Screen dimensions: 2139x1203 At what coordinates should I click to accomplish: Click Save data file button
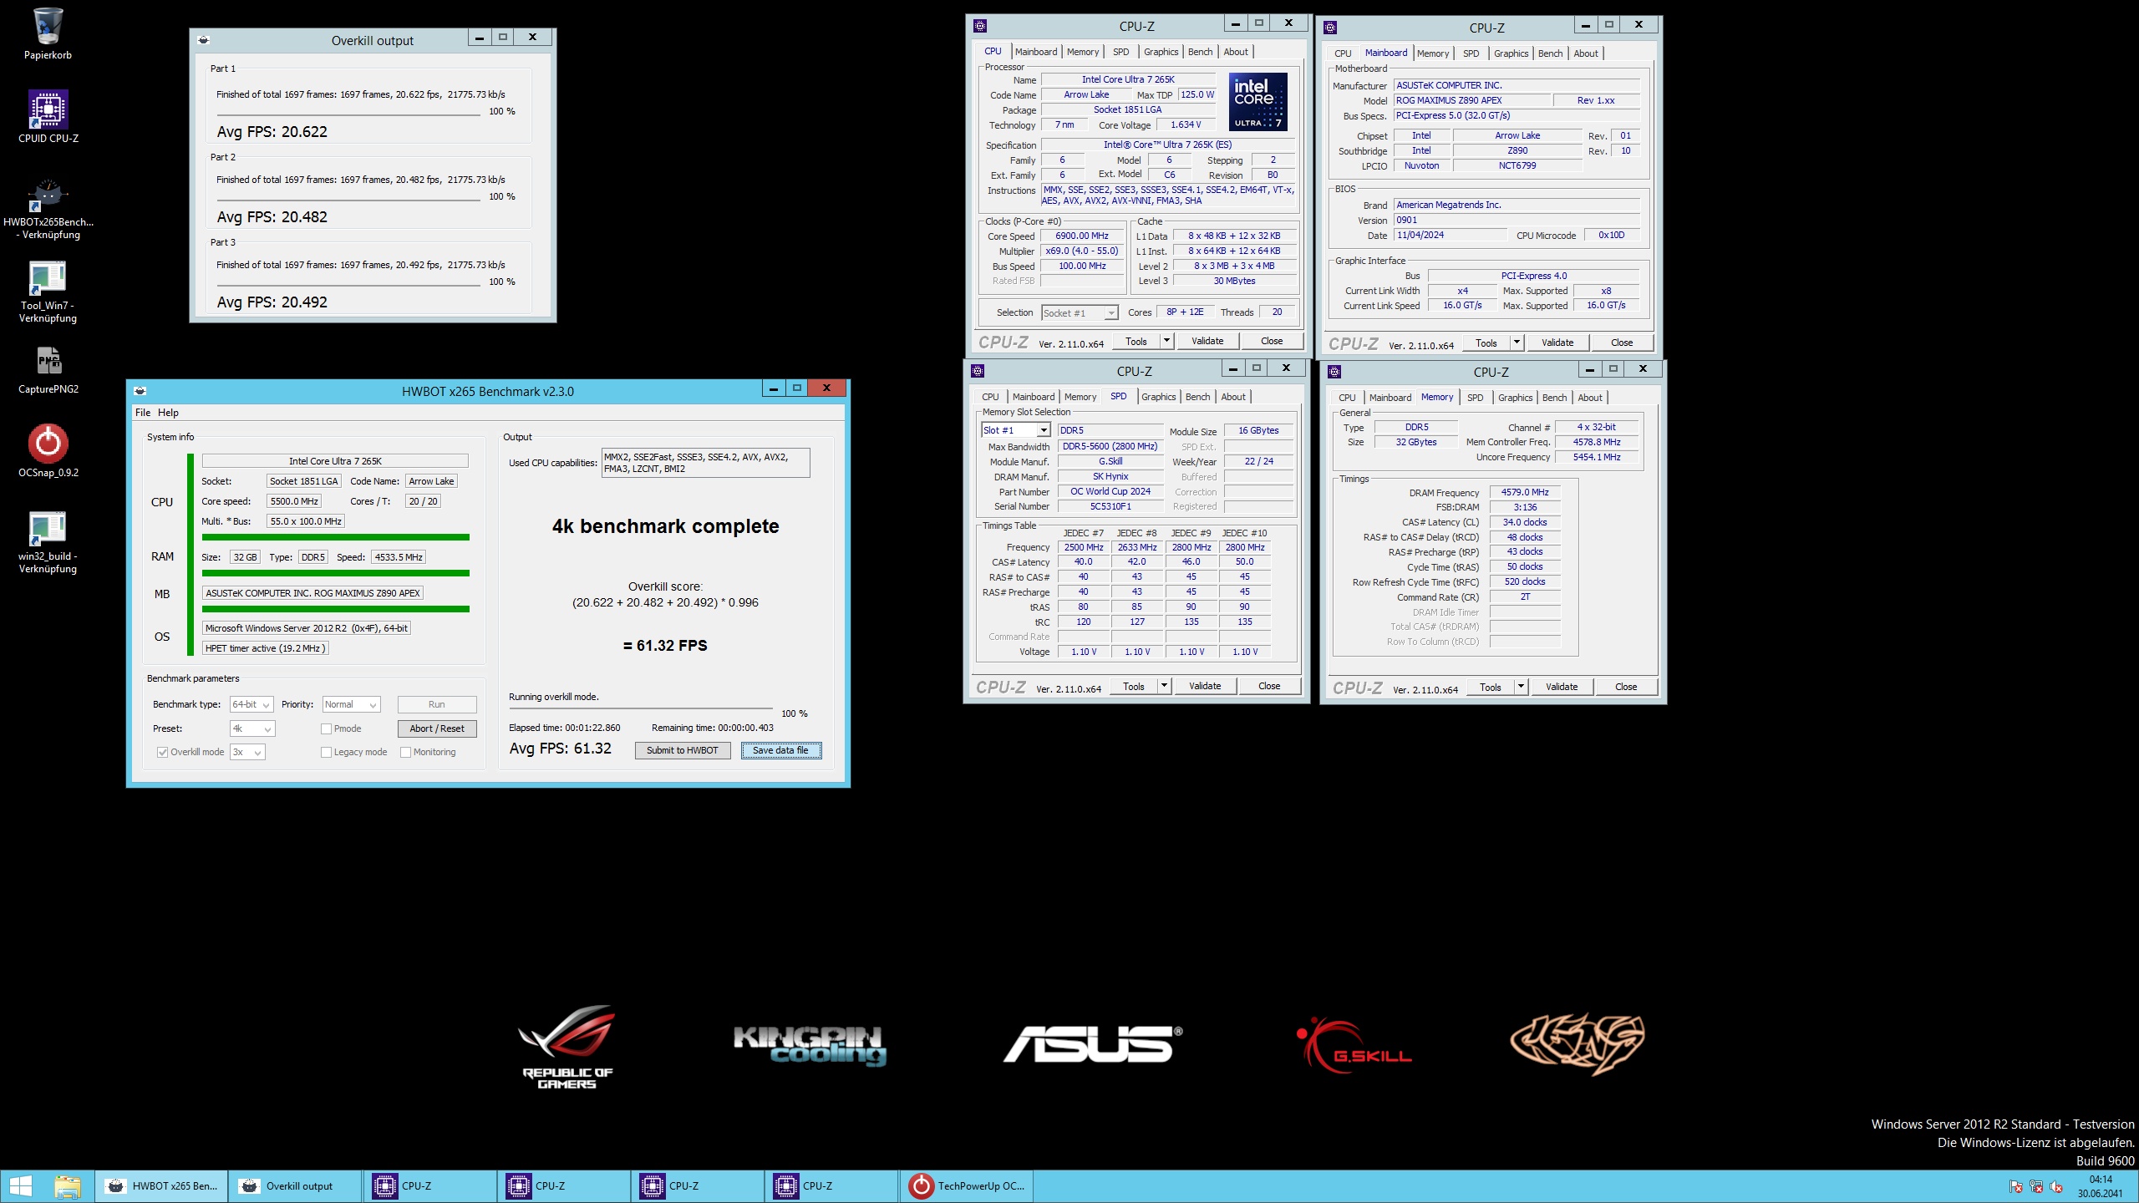[780, 750]
